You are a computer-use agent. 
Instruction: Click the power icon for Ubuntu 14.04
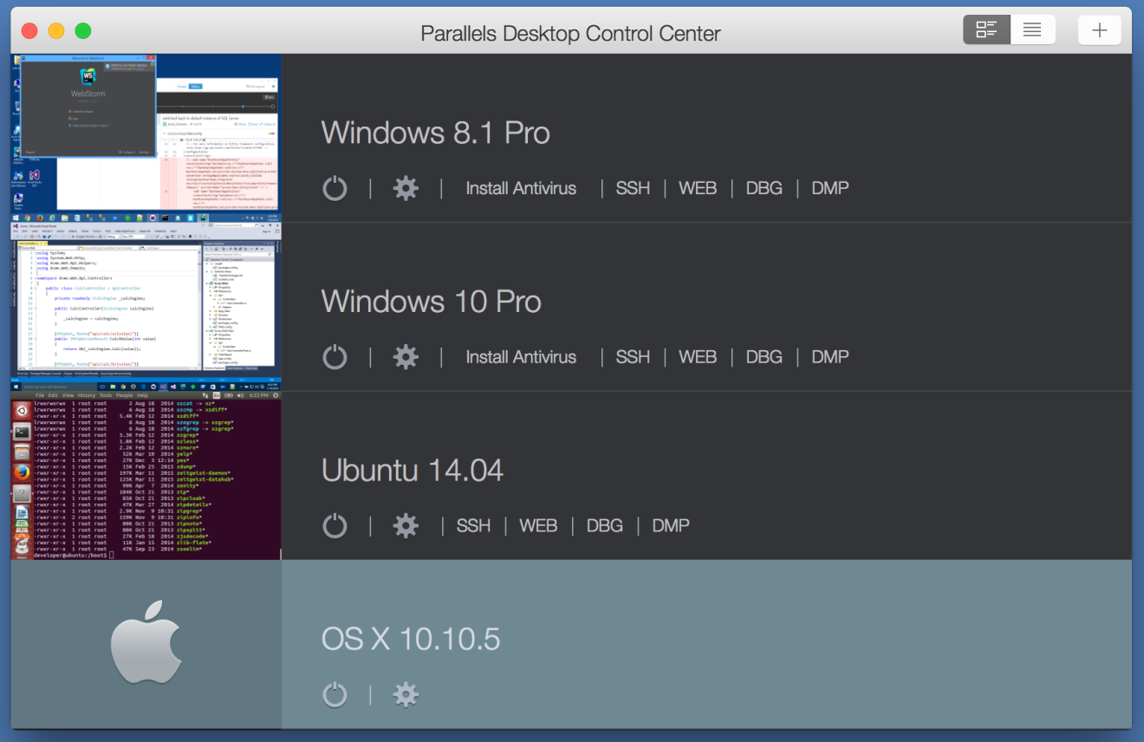[335, 525]
